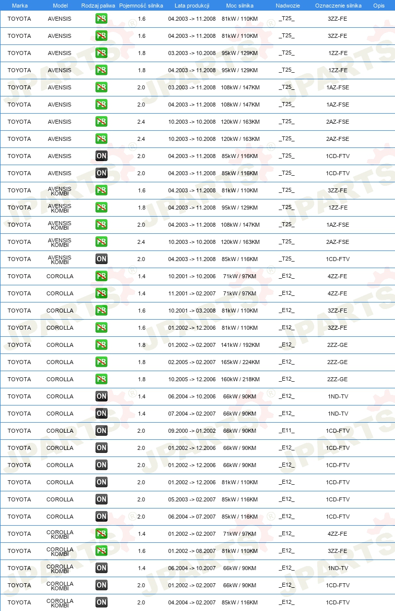Viewport: 395px width, 611px height.
Task: Click the 165kW / 224KM power cell
Action: point(240,362)
